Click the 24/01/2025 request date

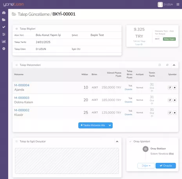(x=43, y=42)
